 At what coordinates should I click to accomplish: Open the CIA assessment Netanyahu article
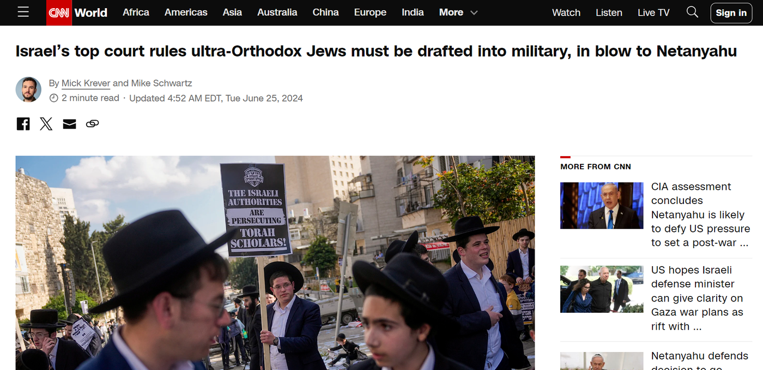coord(701,215)
